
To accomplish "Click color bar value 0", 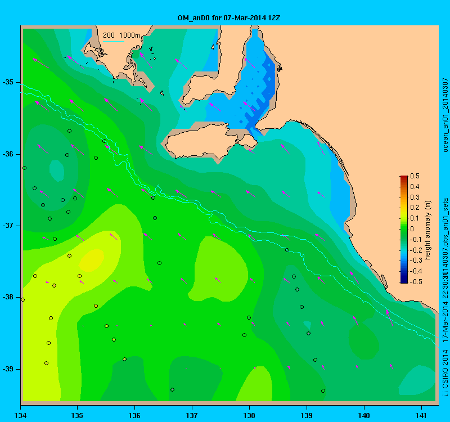I will point(412,229).
